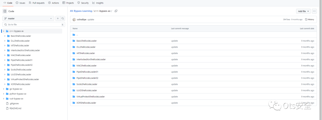Switch to the Projects tab
Viewport: 322px width, 120px height.
[x=68, y=3]
